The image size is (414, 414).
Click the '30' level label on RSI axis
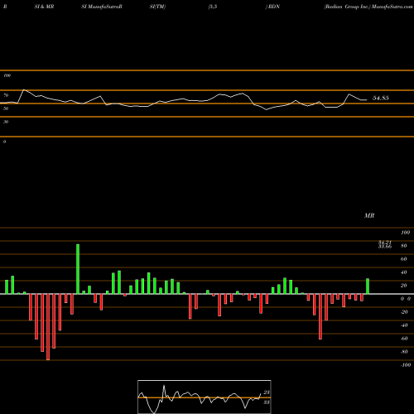point(6,122)
